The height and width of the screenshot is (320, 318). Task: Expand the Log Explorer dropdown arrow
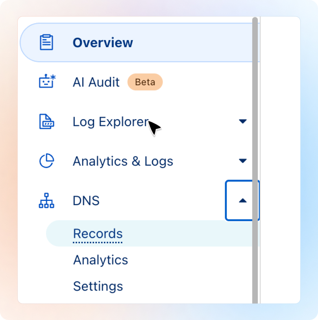tap(242, 121)
